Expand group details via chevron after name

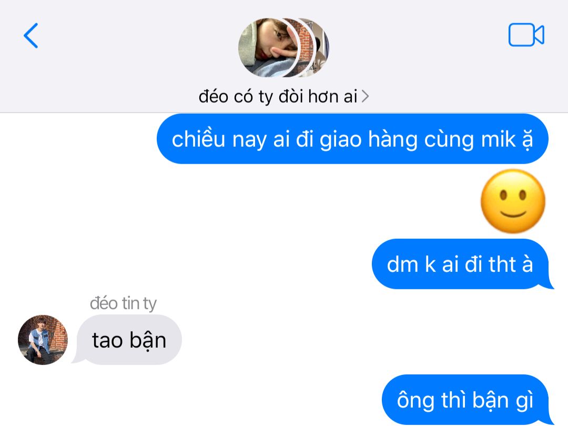point(365,97)
